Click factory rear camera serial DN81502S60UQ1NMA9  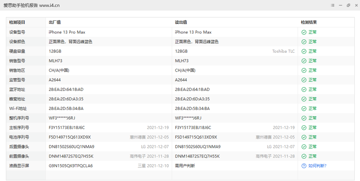pyautogui.click(x=72, y=147)
